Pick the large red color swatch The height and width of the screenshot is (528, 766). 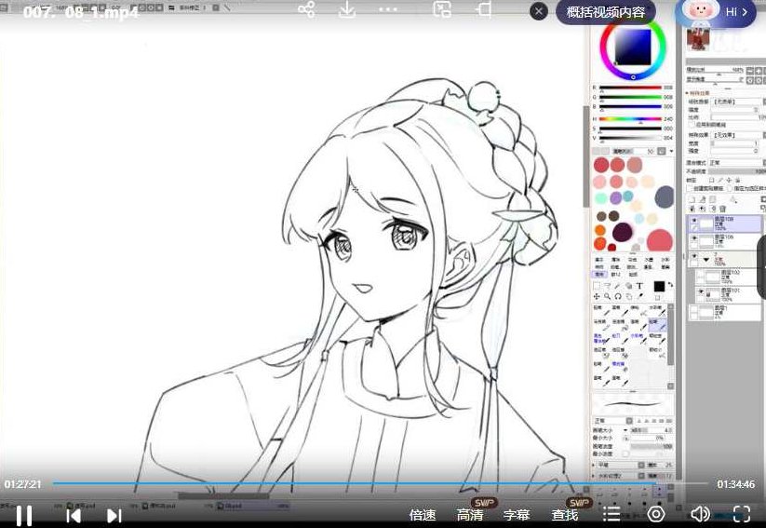[660, 239]
